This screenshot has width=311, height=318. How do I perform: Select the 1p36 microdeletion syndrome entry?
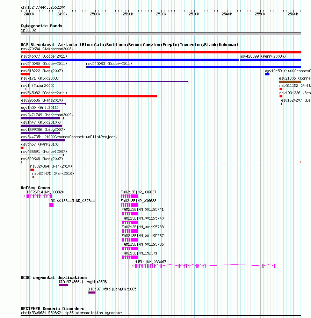pos(71,313)
